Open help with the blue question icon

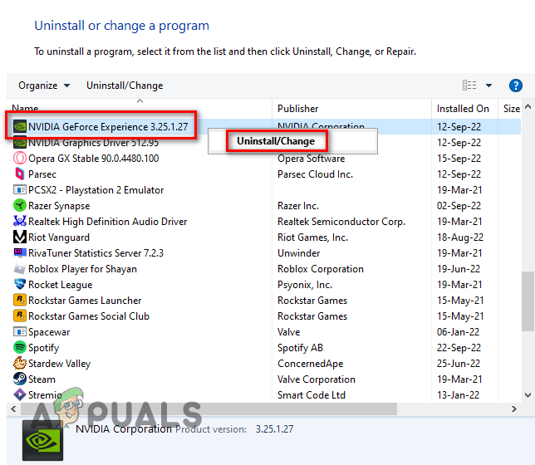coord(516,86)
